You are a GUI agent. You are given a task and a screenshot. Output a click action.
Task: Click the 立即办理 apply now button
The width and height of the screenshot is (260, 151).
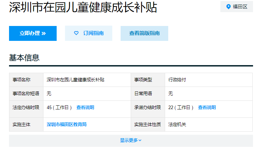pyautogui.click(x=33, y=33)
